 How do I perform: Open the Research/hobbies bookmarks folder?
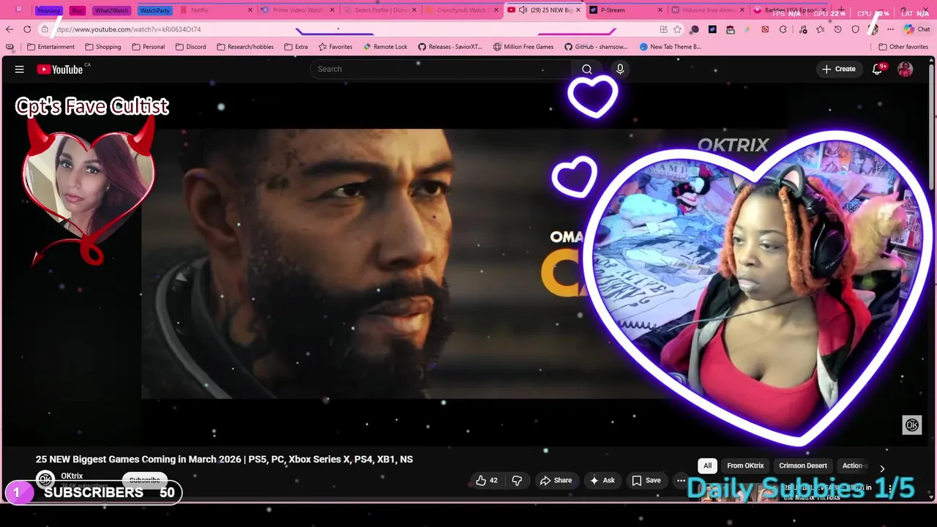[x=245, y=47]
